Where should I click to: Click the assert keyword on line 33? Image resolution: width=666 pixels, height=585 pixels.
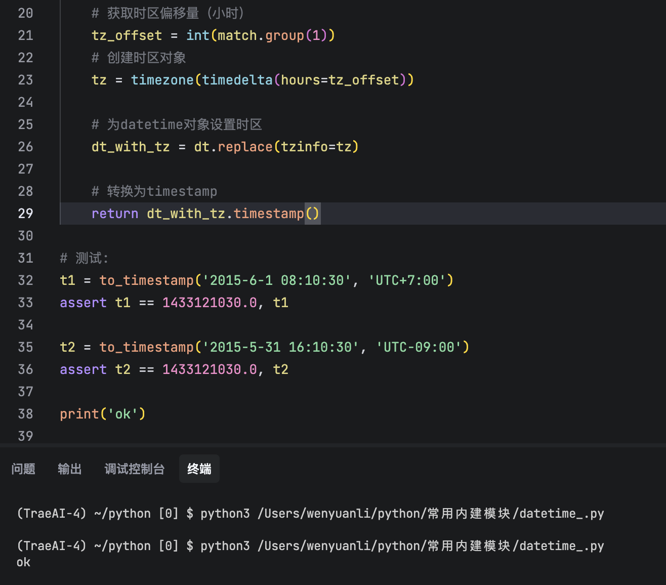click(x=83, y=302)
